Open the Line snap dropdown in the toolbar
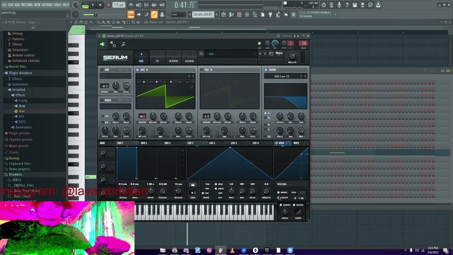The image size is (453, 255). pos(178,15)
